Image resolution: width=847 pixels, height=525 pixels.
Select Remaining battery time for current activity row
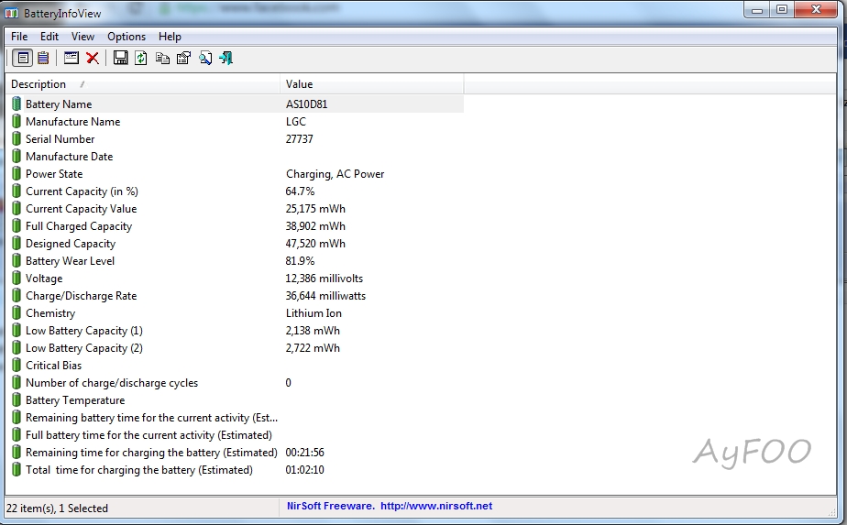[x=235, y=418]
